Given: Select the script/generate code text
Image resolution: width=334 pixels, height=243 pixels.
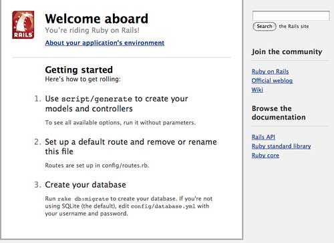Looking at the screenshot, I should (x=97, y=99).
